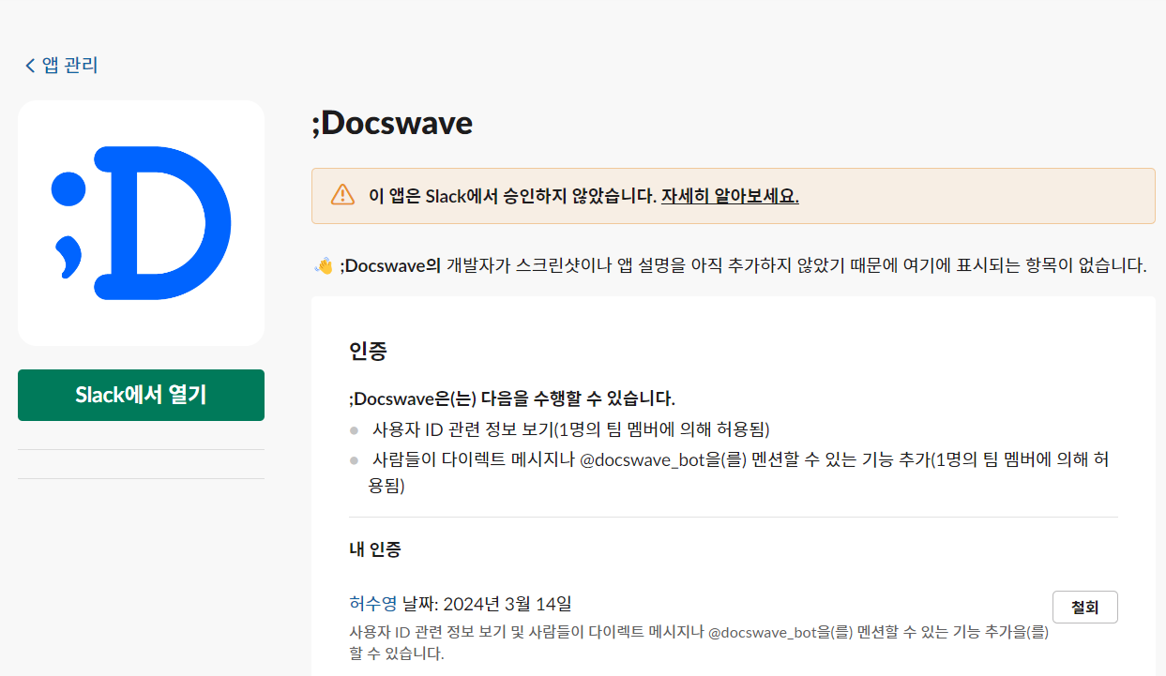Click the 내 인증 subheading

pyautogui.click(x=375, y=549)
